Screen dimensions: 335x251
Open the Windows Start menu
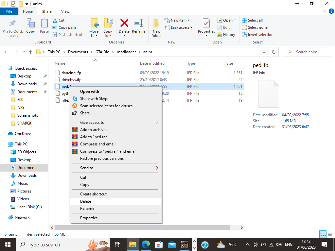pyautogui.click(x=8, y=244)
